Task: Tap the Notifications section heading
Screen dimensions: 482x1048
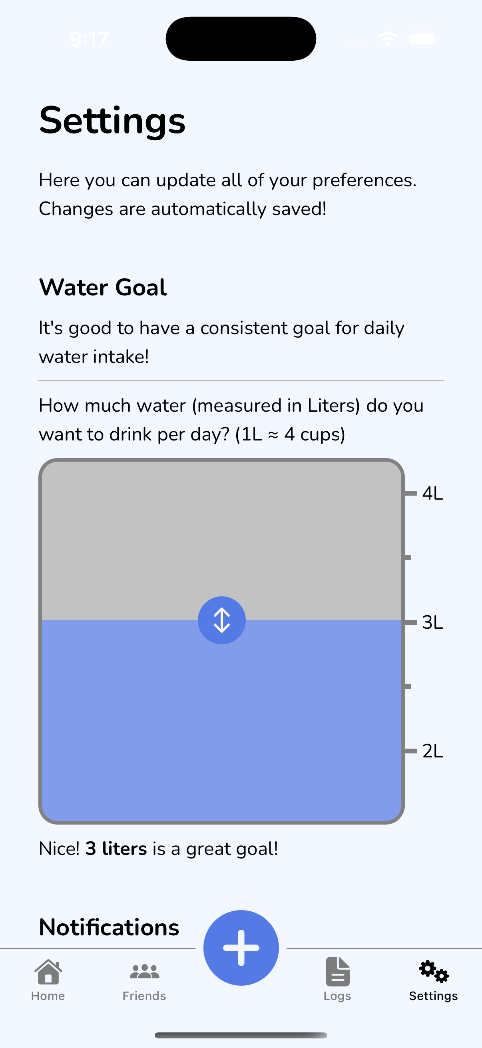Action: point(109,928)
